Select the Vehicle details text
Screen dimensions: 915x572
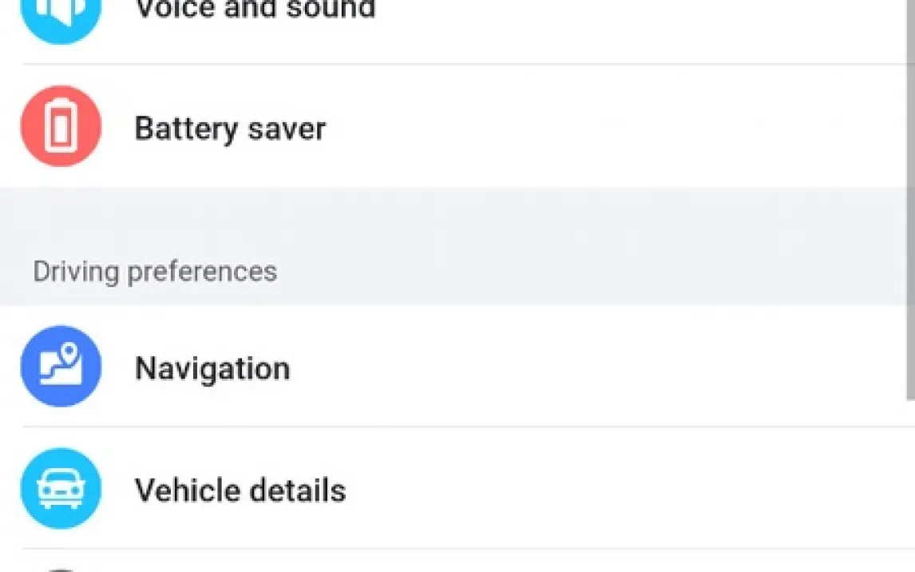(x=240, y=490)
